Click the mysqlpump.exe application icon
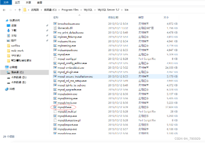The width and height of the screenshot is (205, 143). pyautogui.click(x=55, y=129)
